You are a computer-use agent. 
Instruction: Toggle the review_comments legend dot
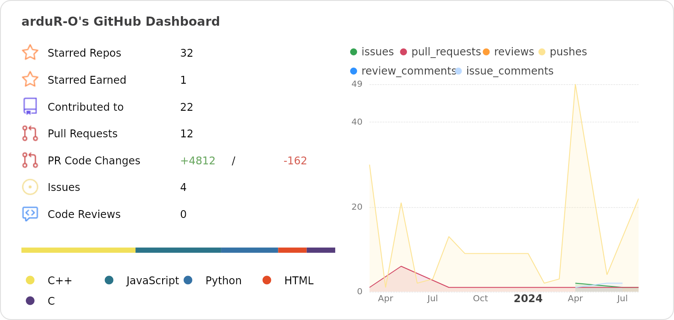(354, 71)
